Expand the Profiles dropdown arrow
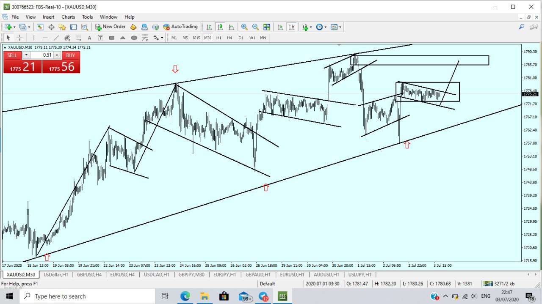 point(28,27)
